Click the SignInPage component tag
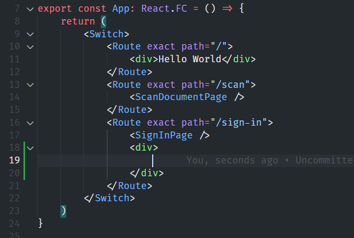The image size is (354, 238). coord(170,135)
